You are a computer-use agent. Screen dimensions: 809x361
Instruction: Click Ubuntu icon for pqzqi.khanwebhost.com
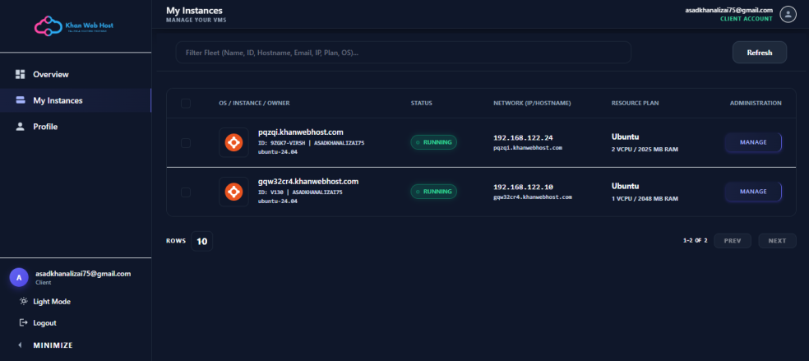pos(233,142)
